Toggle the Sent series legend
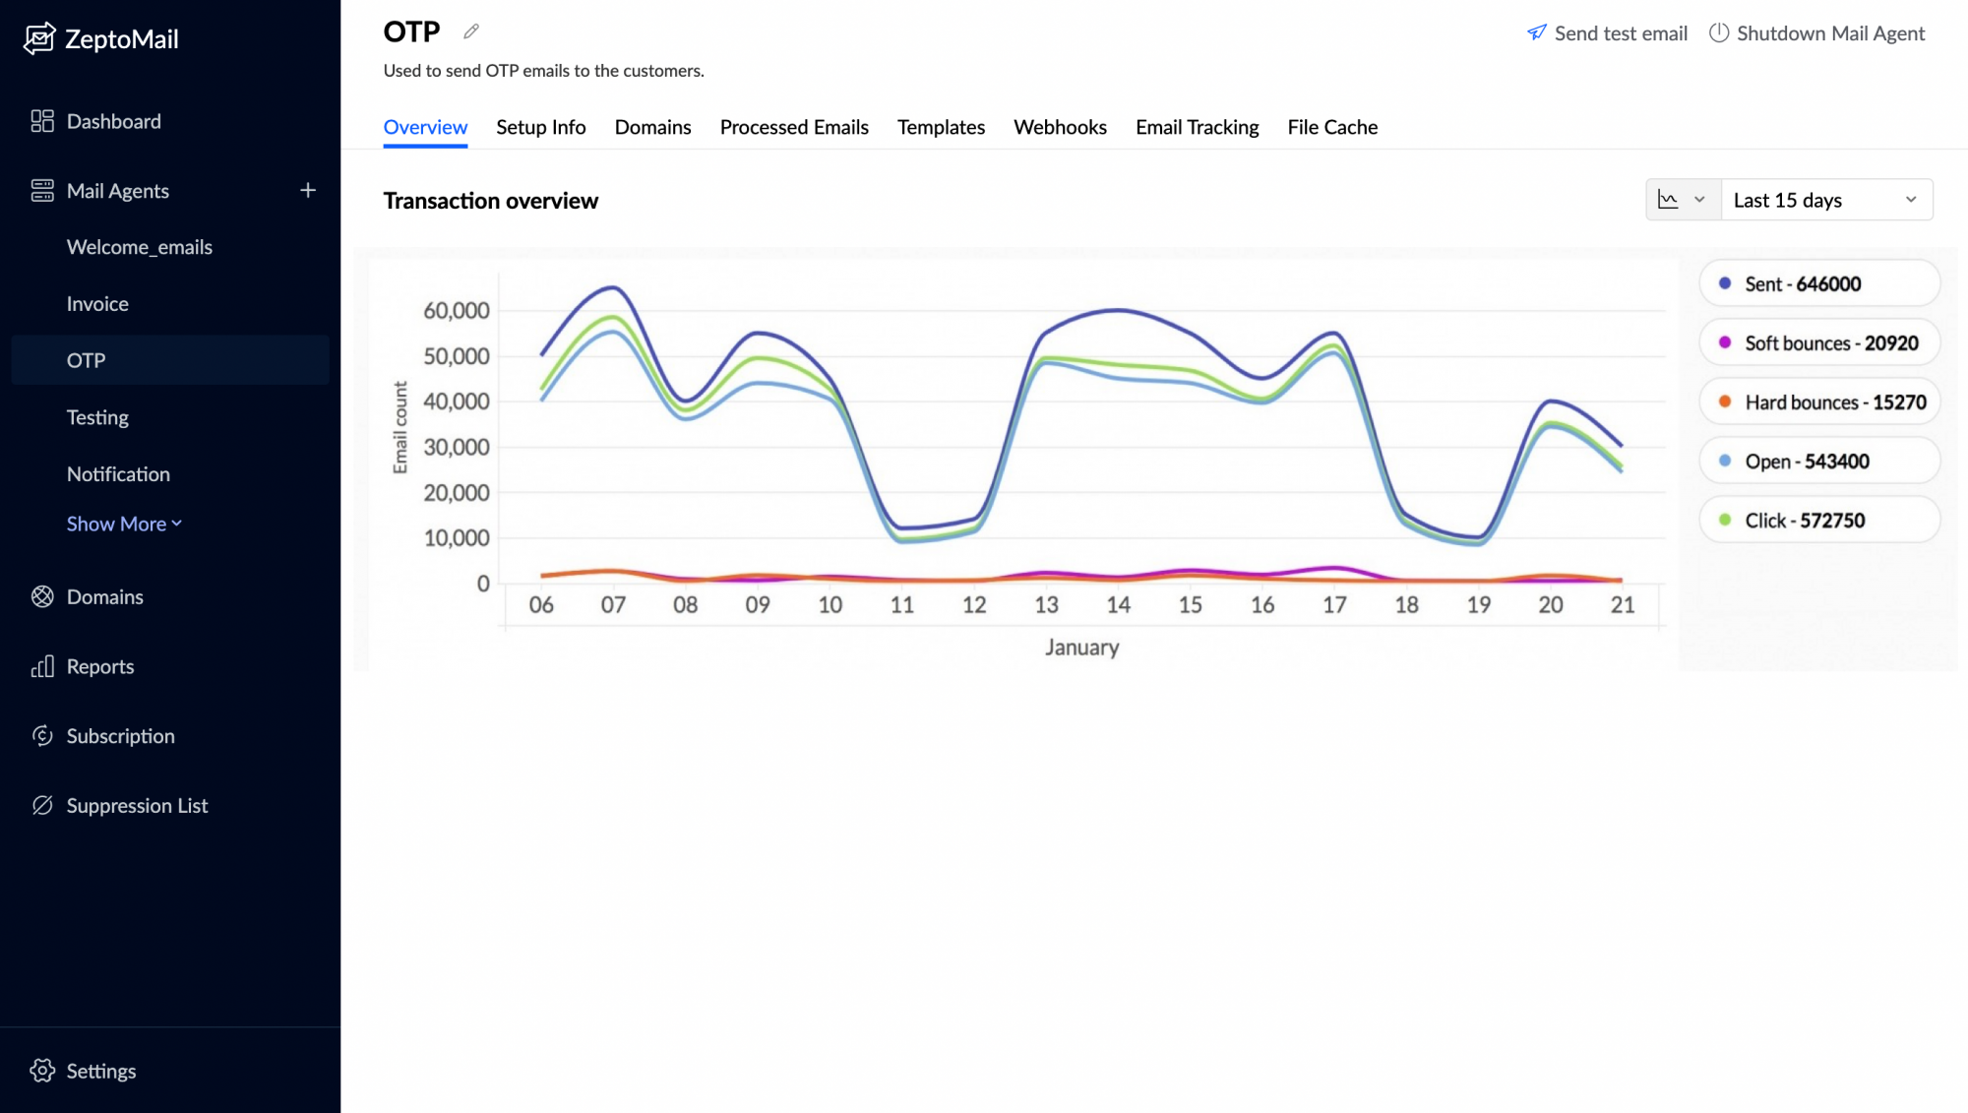Viewport: 1968px width, 1113px height. click(x=1818, y=283)
